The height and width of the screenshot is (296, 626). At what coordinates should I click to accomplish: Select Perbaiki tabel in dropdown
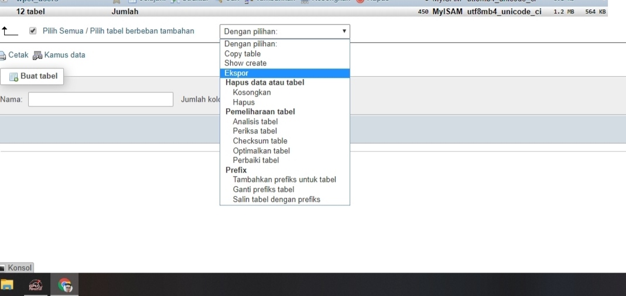click(256, 160)
